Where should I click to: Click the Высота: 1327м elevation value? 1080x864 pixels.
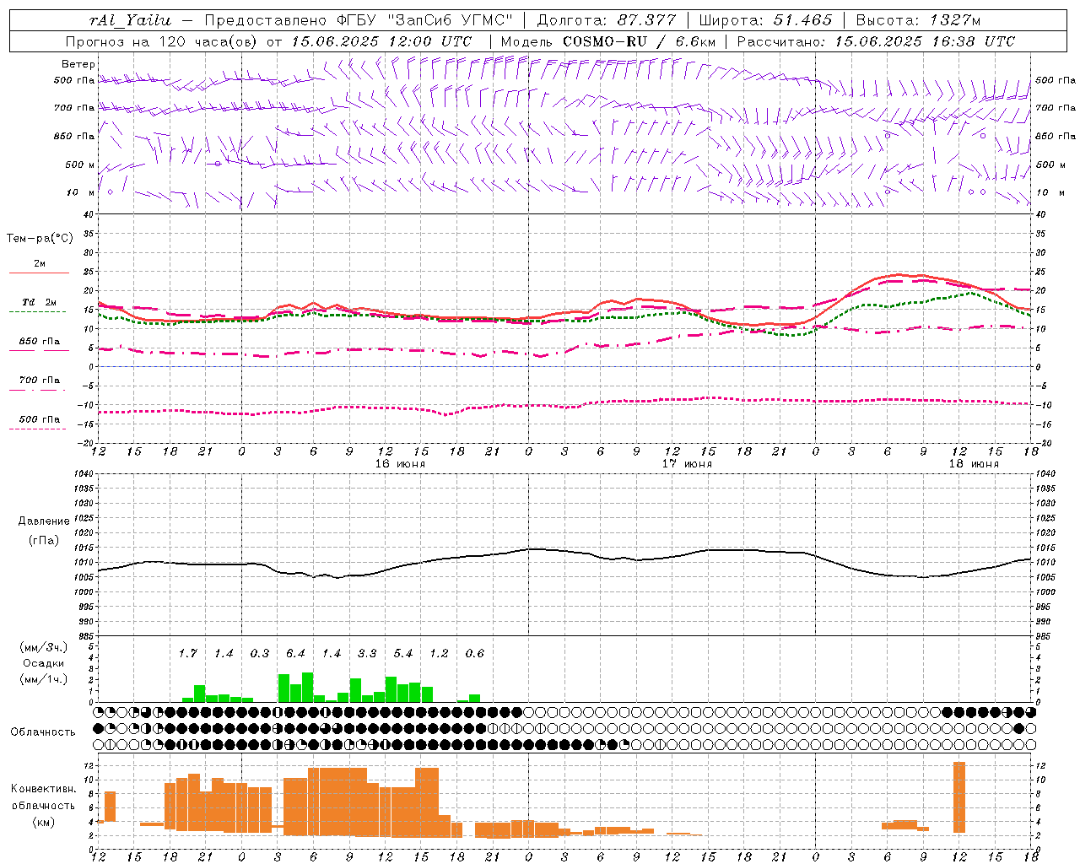pos(918,20)
